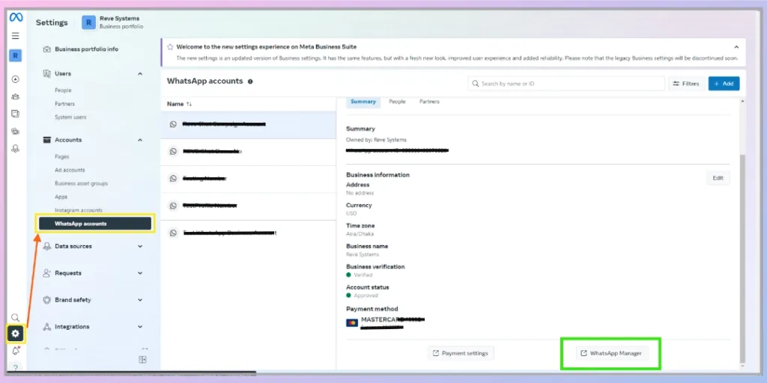Open Business asset groups
The image size is (767, 383).
(x=81, y=184)
